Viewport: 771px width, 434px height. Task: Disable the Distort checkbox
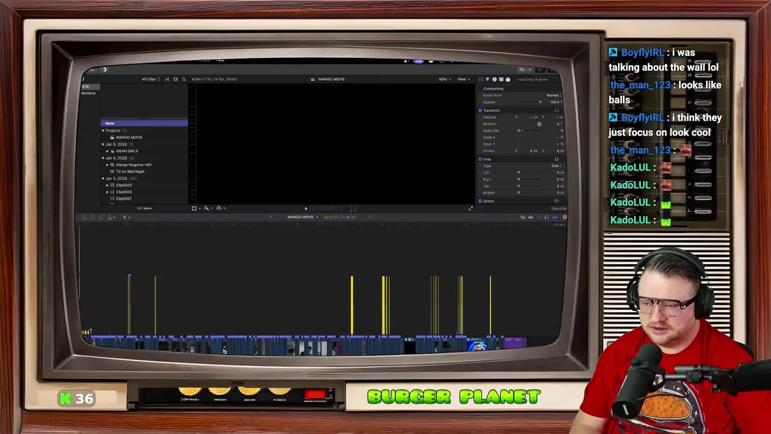[480, 201]
